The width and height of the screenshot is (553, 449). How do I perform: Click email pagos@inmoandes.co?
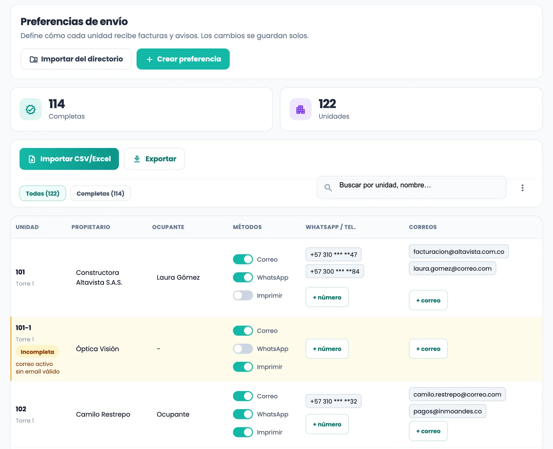(x=448, y=411)
